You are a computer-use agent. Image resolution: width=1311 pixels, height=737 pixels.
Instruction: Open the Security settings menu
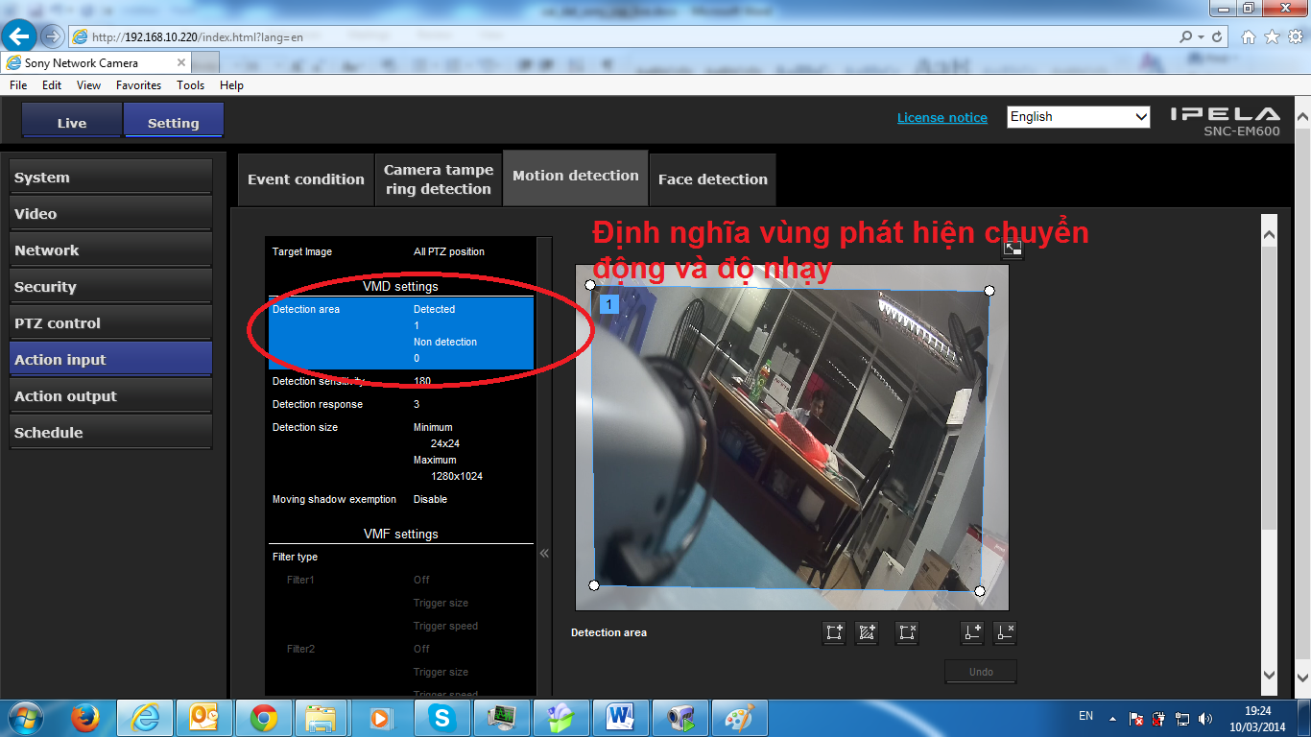coord(110,287)
